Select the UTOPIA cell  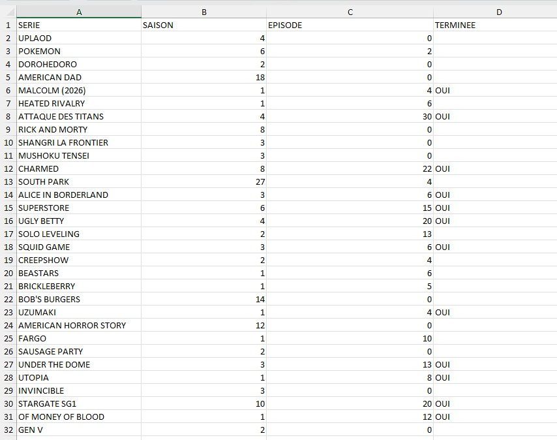pos(79,378)
